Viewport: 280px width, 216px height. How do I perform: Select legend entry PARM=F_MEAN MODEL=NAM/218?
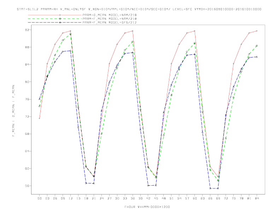coord(82,19)
